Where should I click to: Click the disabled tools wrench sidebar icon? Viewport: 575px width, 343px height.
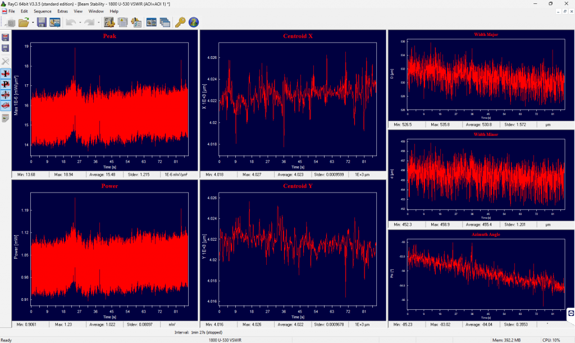coord(6,61)
